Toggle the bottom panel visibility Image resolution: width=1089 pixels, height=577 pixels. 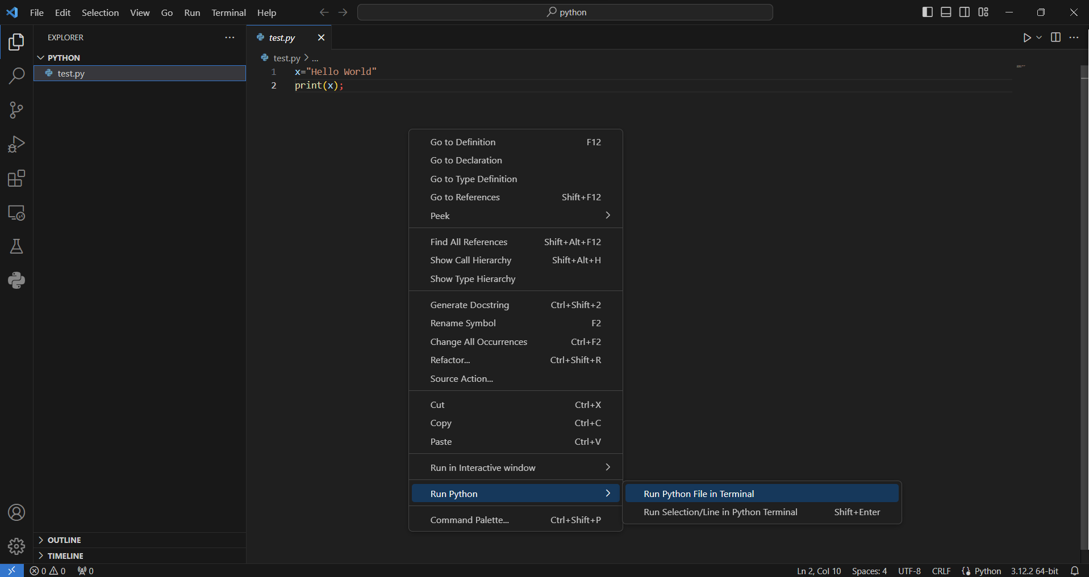click(x=946, y=11)
